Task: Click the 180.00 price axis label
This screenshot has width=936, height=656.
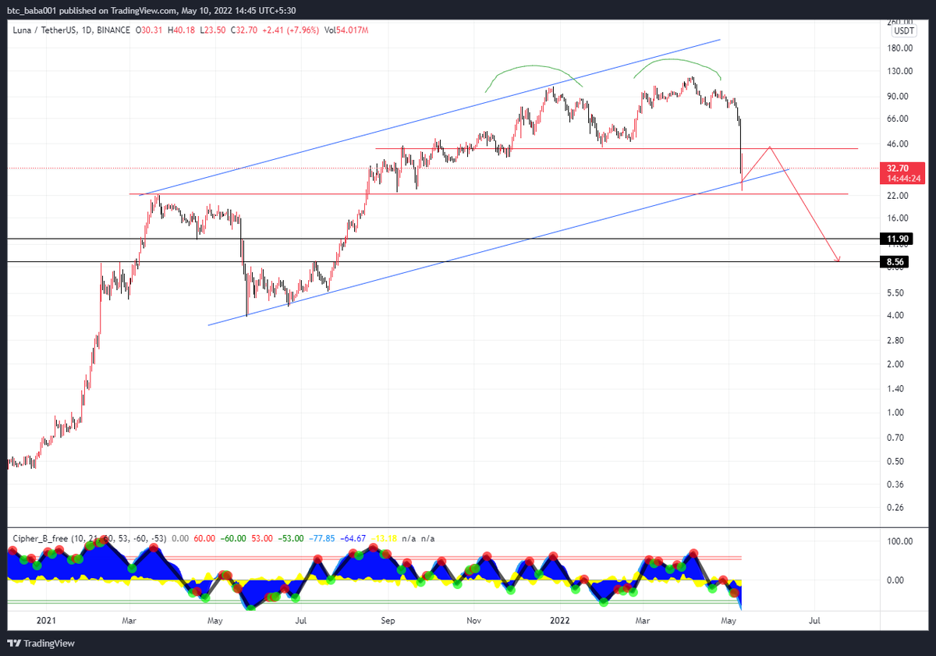Action: (x=900, y=48)
